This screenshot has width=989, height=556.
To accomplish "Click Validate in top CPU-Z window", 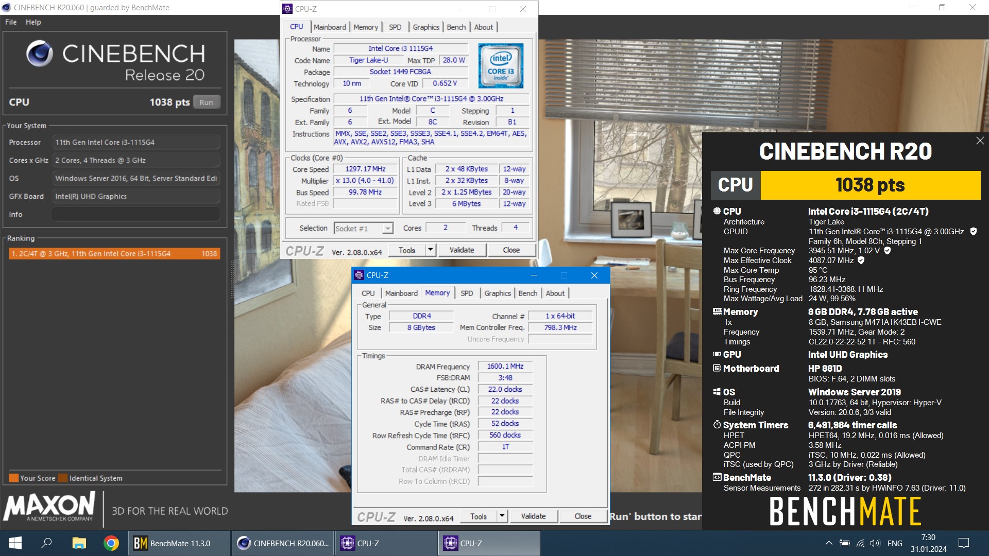I will click(462, 250).
